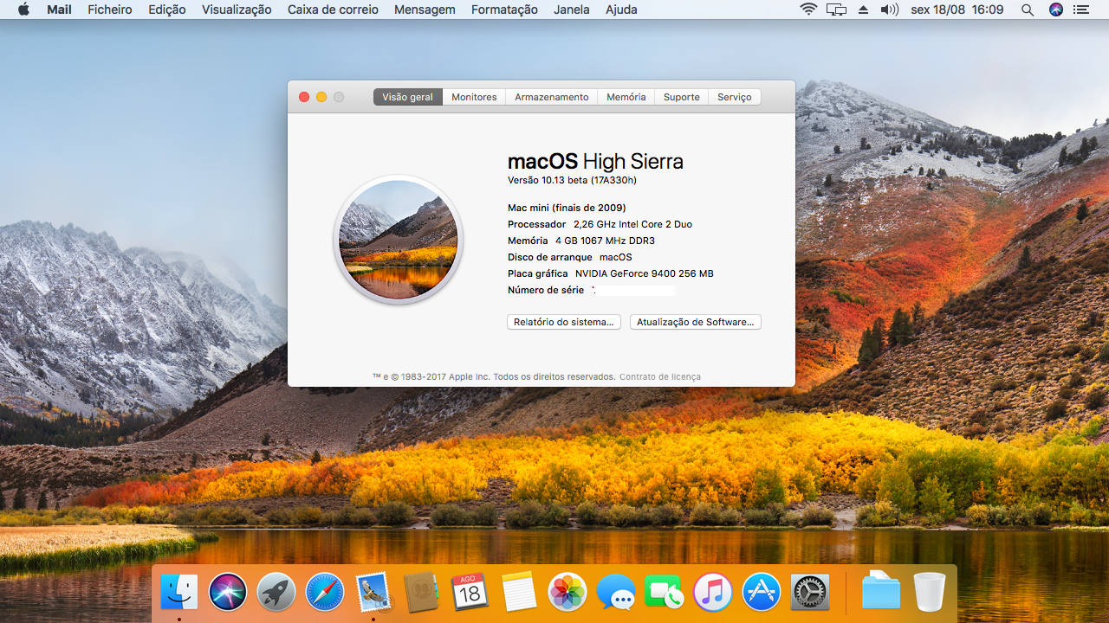This screenshot has height=623, width=1109.
Task: Click the Disco de arranque label
Action: click(550, 257)
